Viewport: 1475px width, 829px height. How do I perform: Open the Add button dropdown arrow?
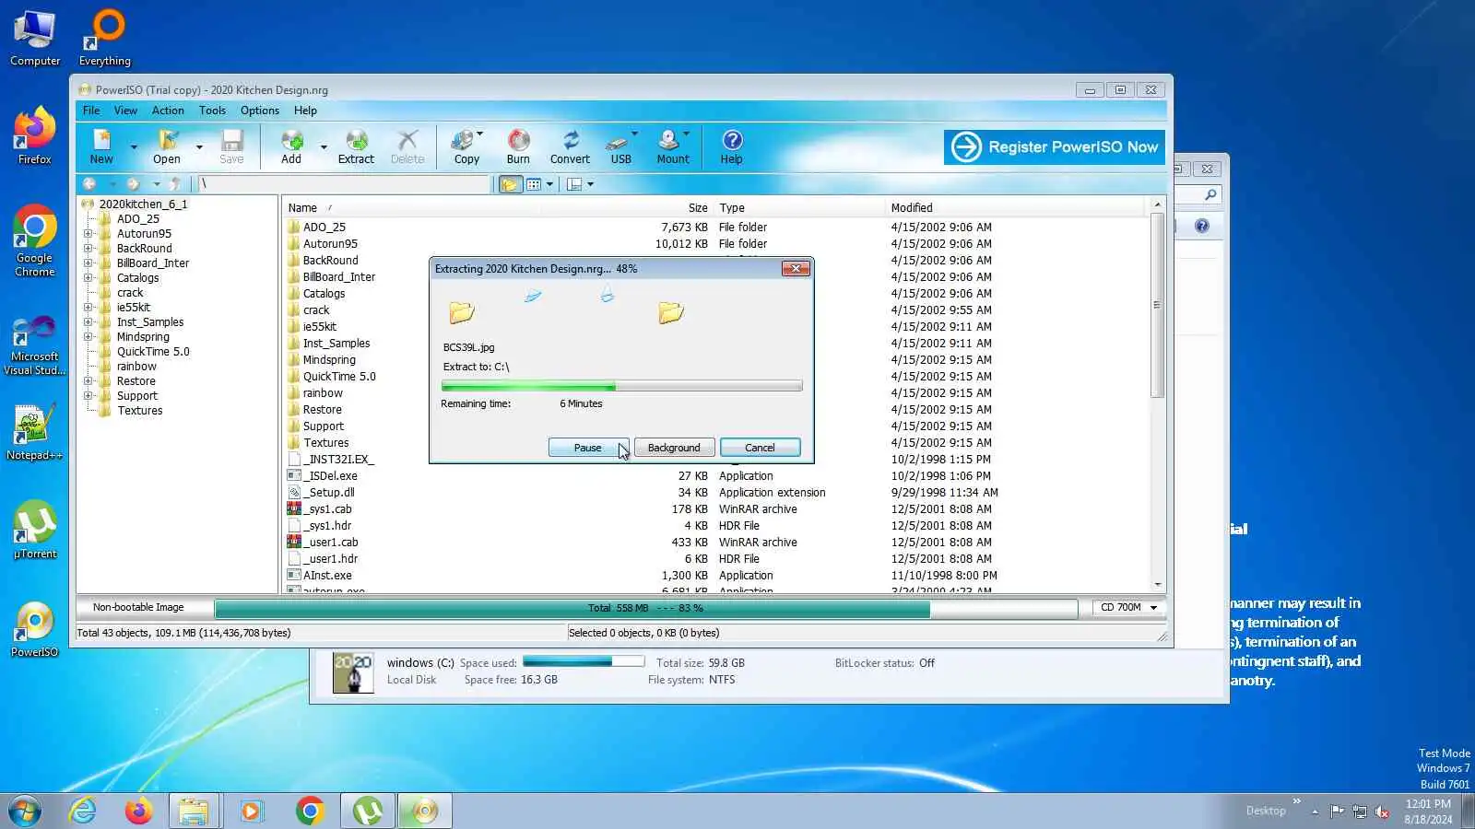pyautogui.click(x=324, y=147)
